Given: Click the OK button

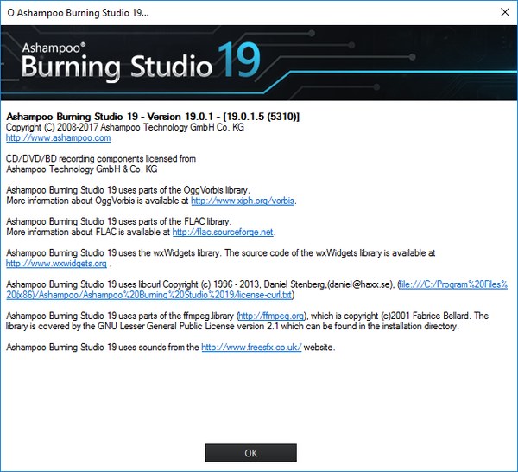Looking at the screenshot, I should pyautogui.click(x=250, y=453).
